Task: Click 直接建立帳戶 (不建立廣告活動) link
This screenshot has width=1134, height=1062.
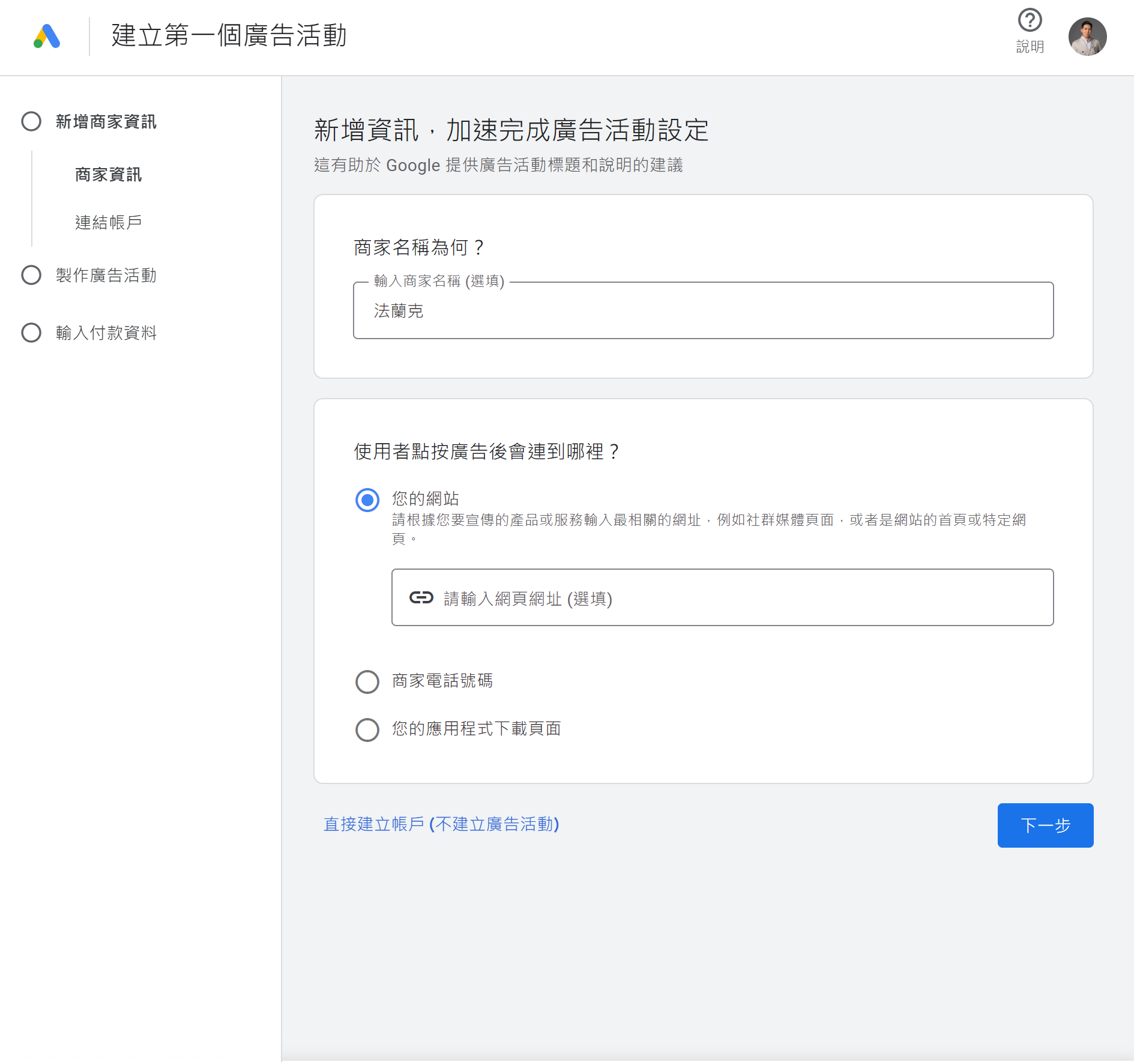Action: coord(441,824)
